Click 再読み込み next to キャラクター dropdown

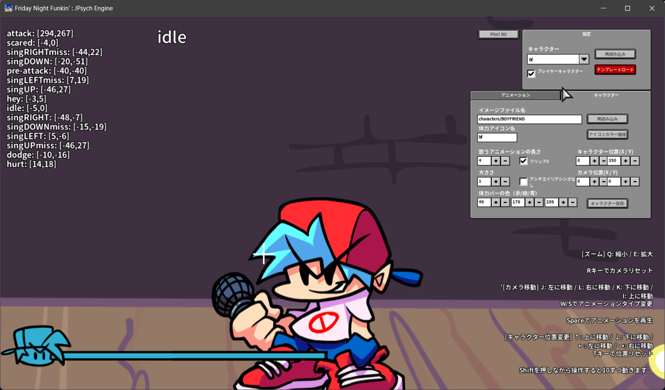pos(615,54)
